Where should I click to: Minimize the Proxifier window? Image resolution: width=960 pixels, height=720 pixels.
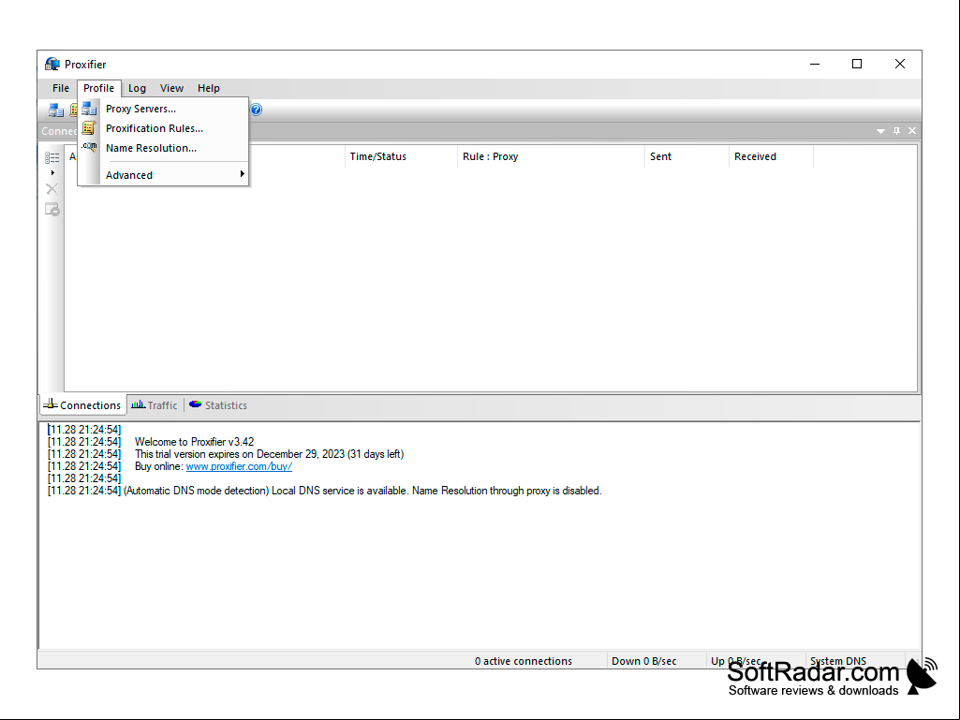[x=815, y=64]
